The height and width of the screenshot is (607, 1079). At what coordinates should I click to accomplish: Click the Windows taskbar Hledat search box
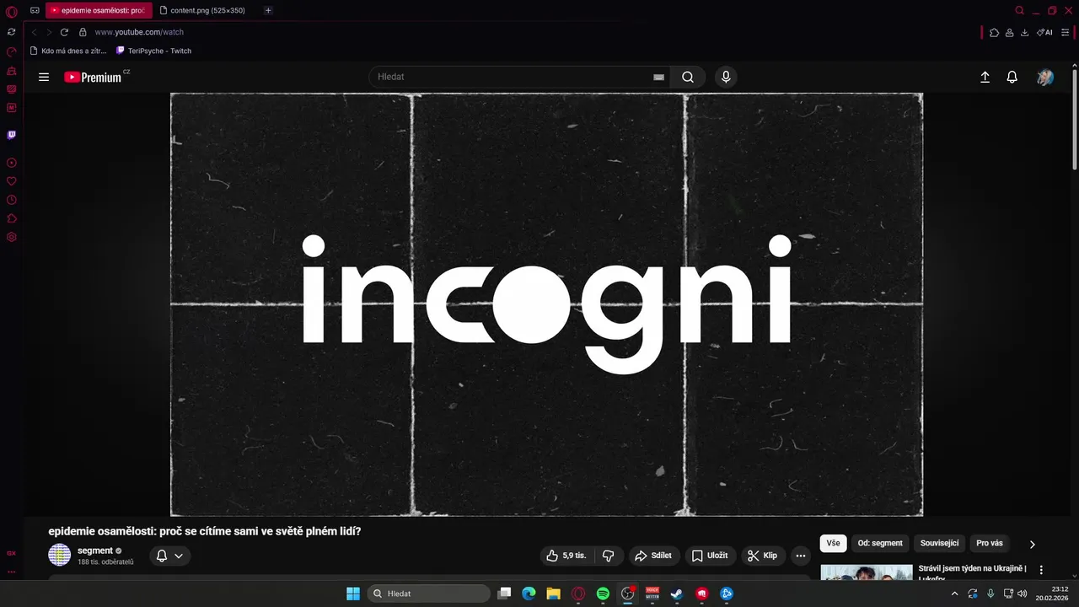coord(428,594)
